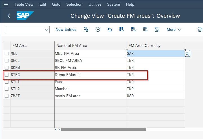The height and width of the screenshot is (139, 203).
Task: Check the ZMAT row checkbox
Action: [x=7, y=96]
